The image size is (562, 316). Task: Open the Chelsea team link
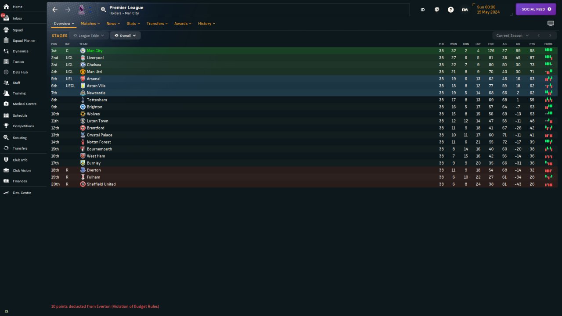click(94, 65)
